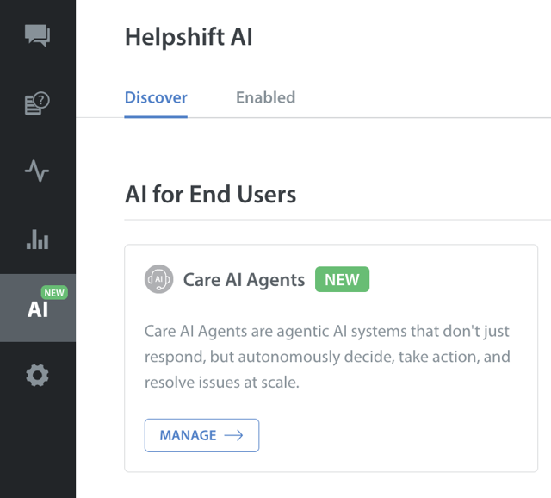Click the AI for End Users heading
Viewport: 551px width, 498px height.
[x=210, y=194]
